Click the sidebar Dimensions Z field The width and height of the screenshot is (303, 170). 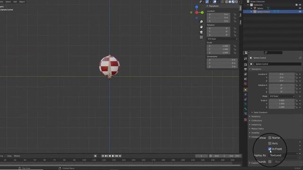222,67
